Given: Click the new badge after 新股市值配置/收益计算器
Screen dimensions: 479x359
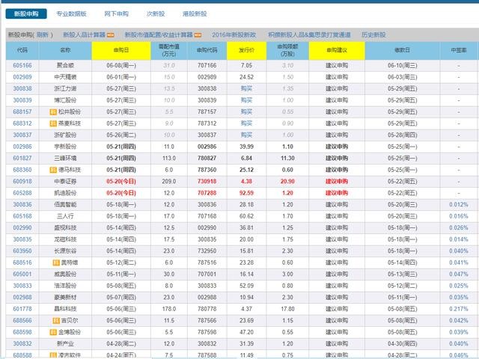Looking at the screenshot, I should click(x=198, y=34).
